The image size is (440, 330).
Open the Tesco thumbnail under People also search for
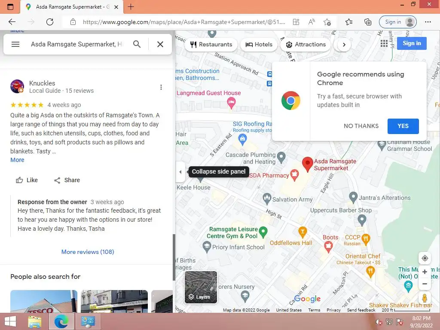44,301
